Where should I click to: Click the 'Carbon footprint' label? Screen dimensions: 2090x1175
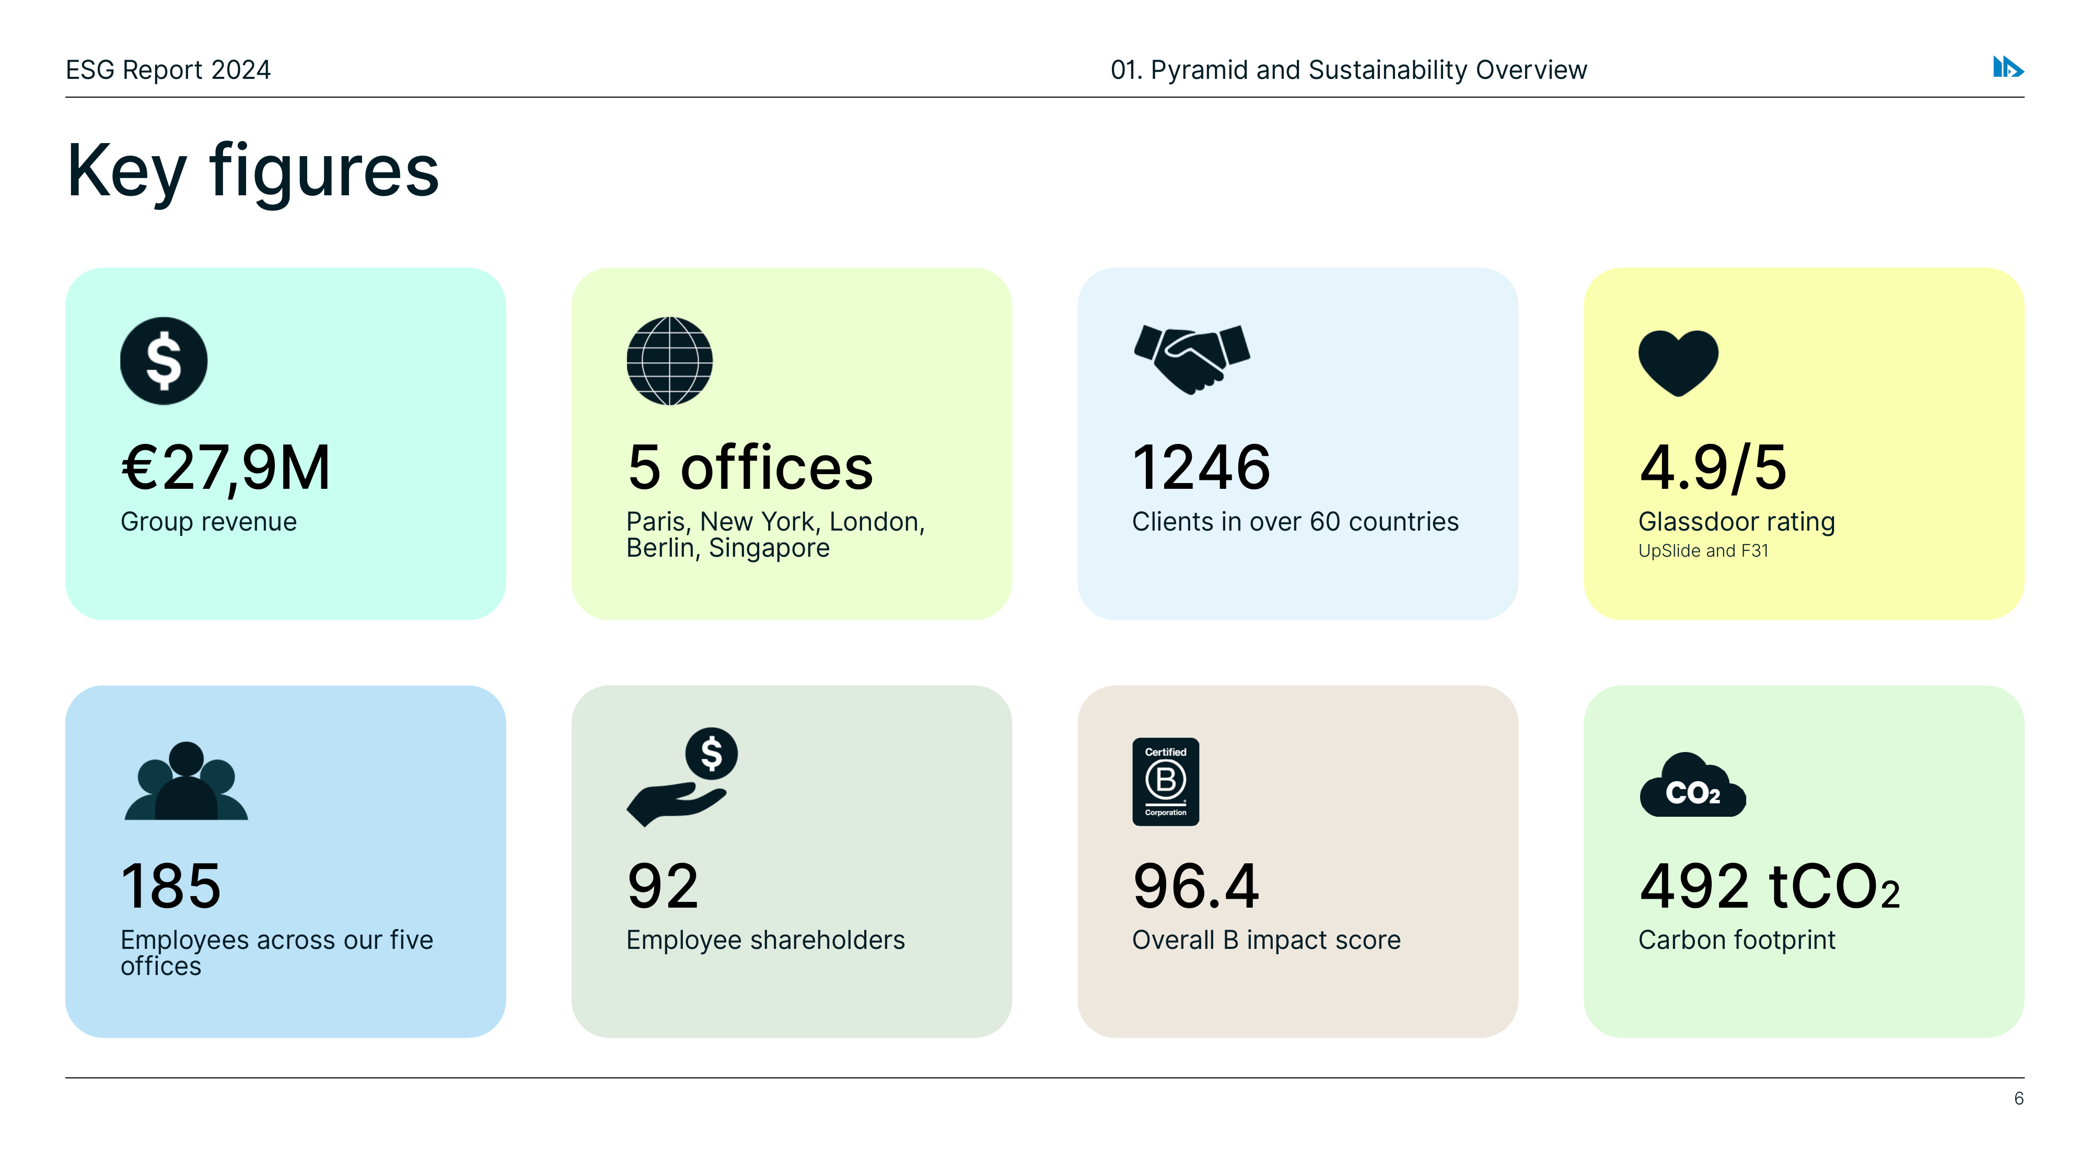1736,940
